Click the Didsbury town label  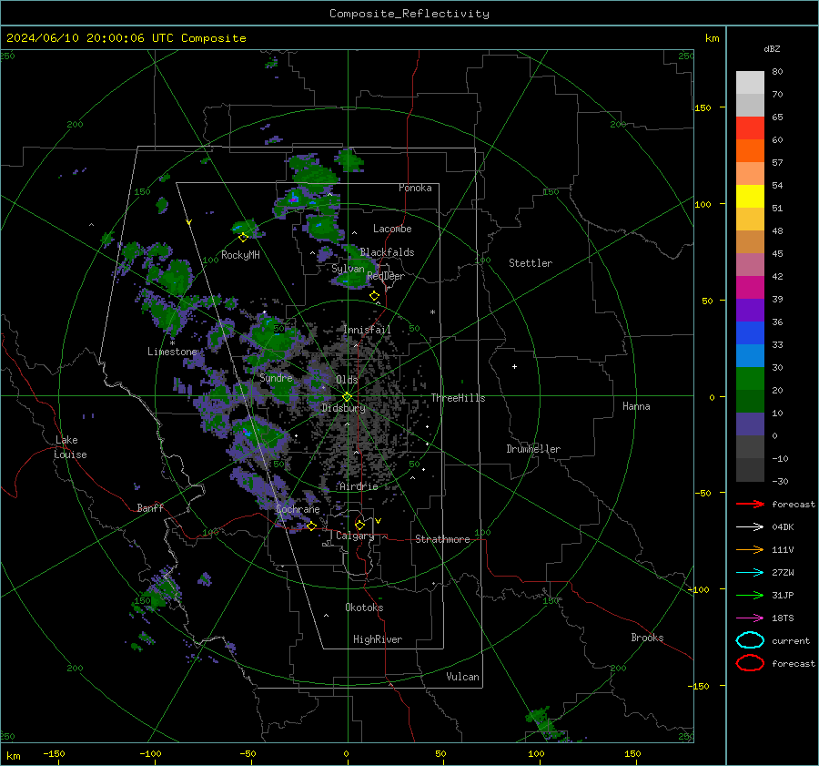pyautogui.click(x=343, y=408)
